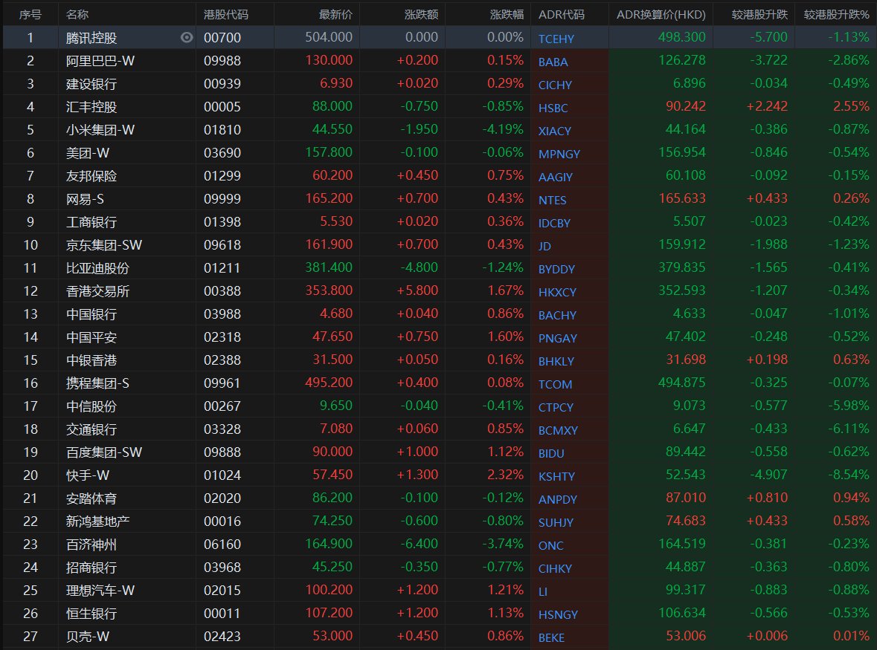Sort by 涨跌额 column header
877x650 pixels.
[x=421, y=15]
